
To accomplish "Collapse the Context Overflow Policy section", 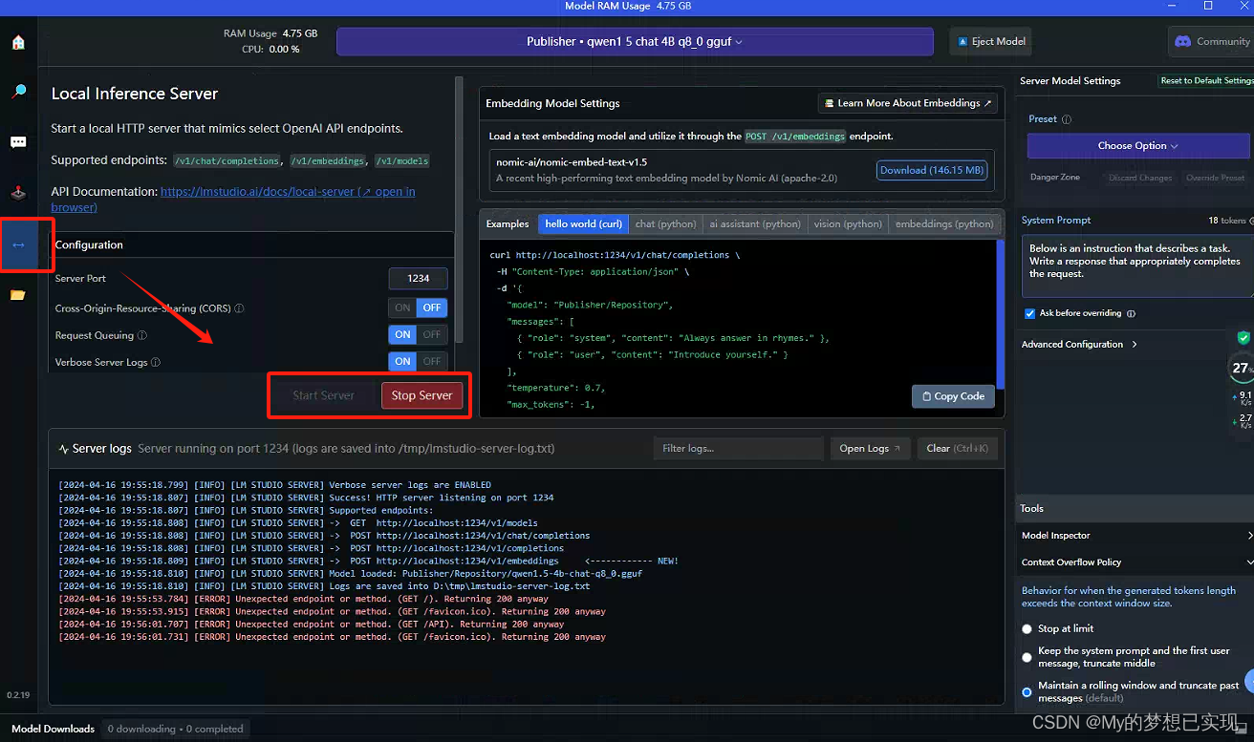I will coord(1135,562).
